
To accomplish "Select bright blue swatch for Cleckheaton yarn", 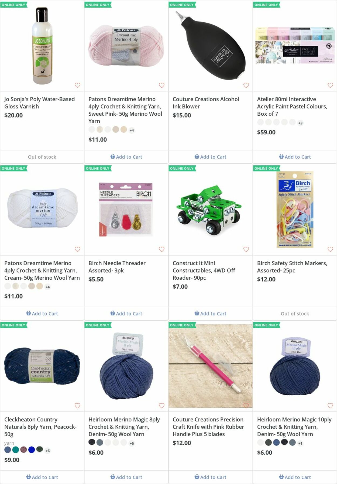I will [32, 449].
